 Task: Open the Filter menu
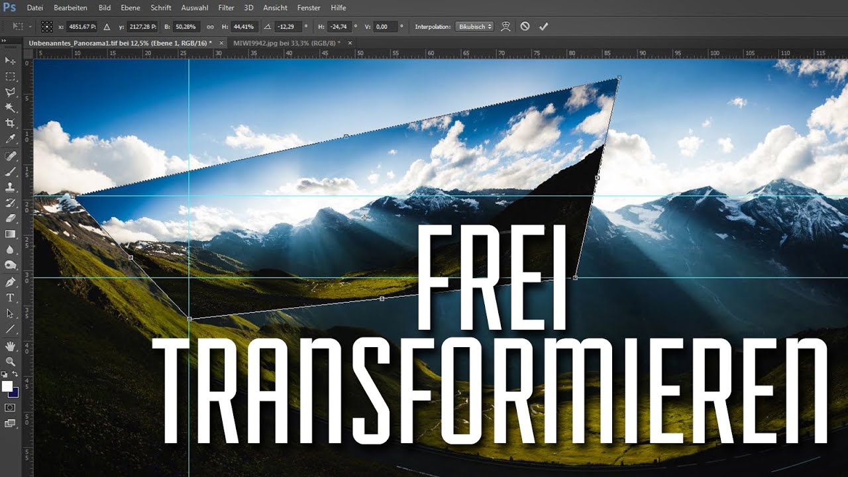[226, 7]
